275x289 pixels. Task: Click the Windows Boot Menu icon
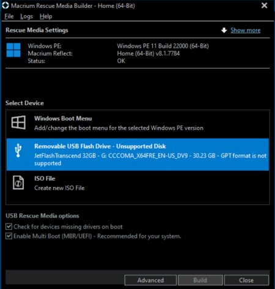click(18, 122)
